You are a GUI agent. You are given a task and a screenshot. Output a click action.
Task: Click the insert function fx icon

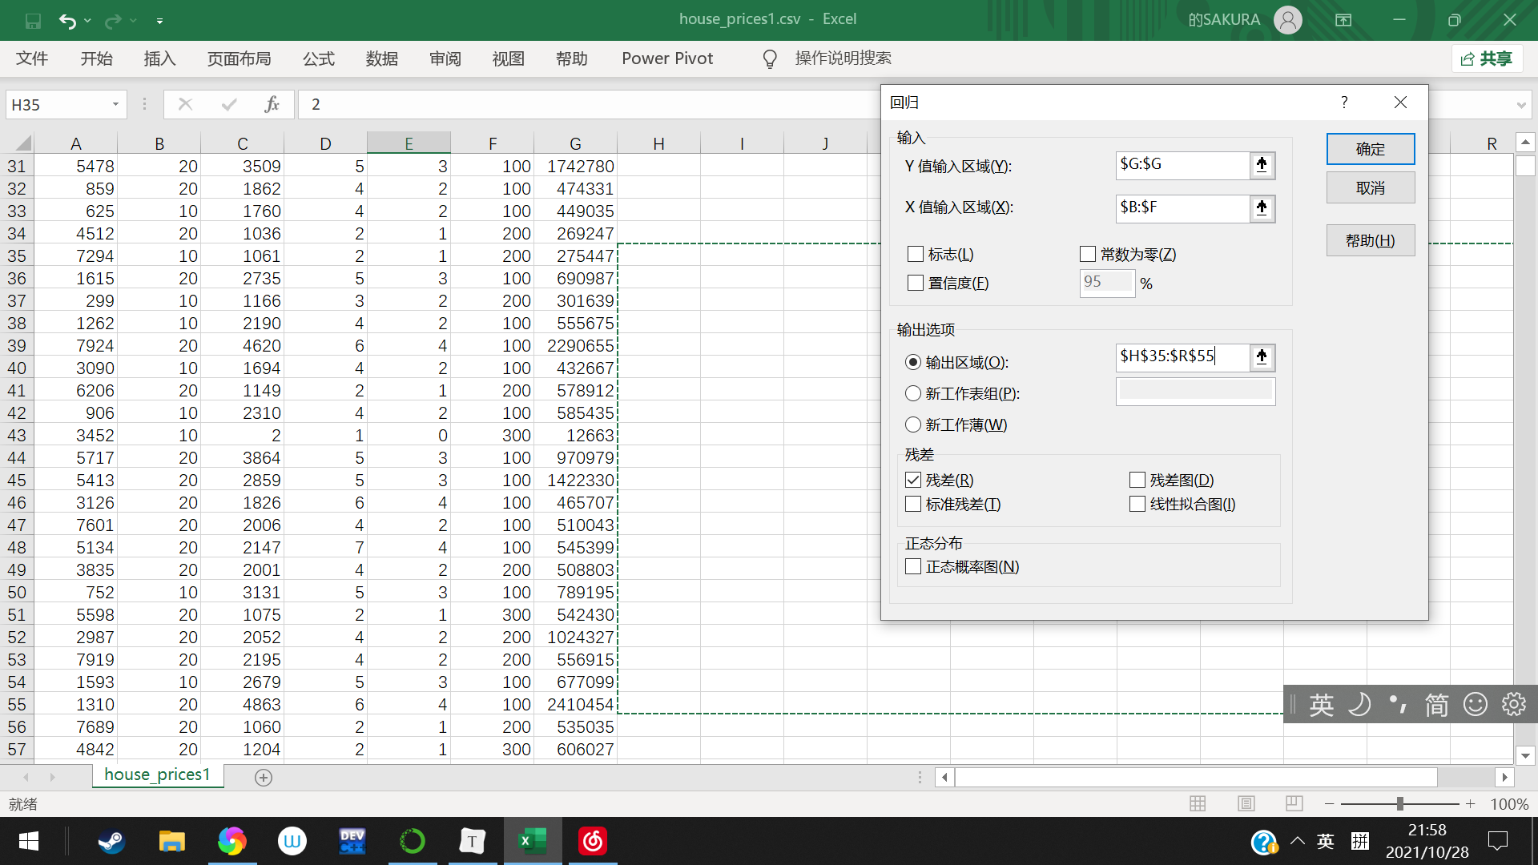click(272, 104)
